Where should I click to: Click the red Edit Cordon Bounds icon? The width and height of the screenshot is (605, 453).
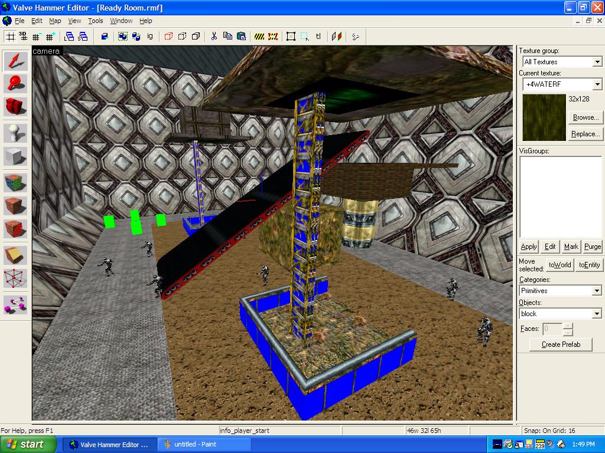click(x=273, y=37)
